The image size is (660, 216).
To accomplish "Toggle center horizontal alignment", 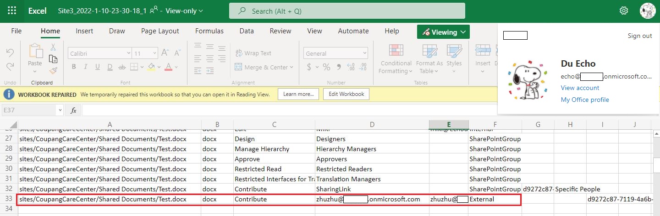I will [x=210, y=58].
